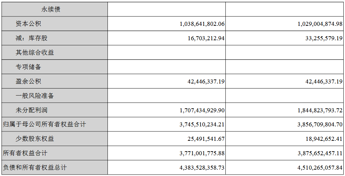Click the 专项储备 row label
Image resolution: width=345 pixels, height=176 pixels.
pos(28,67)
